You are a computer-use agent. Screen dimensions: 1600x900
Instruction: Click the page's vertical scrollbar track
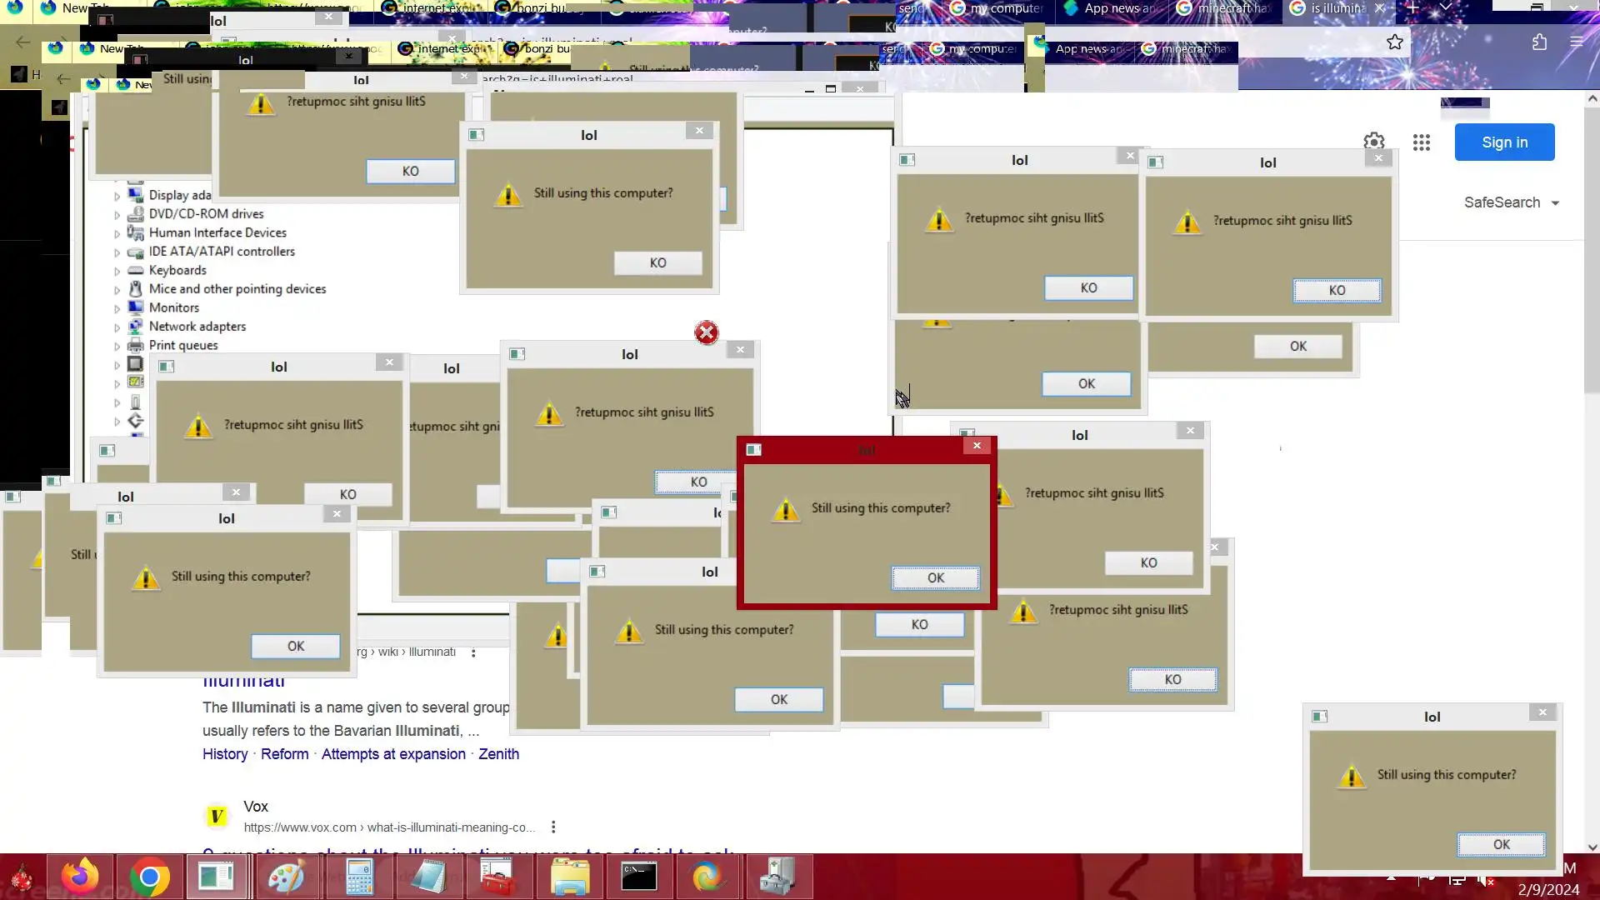(x=1592, y=583)
